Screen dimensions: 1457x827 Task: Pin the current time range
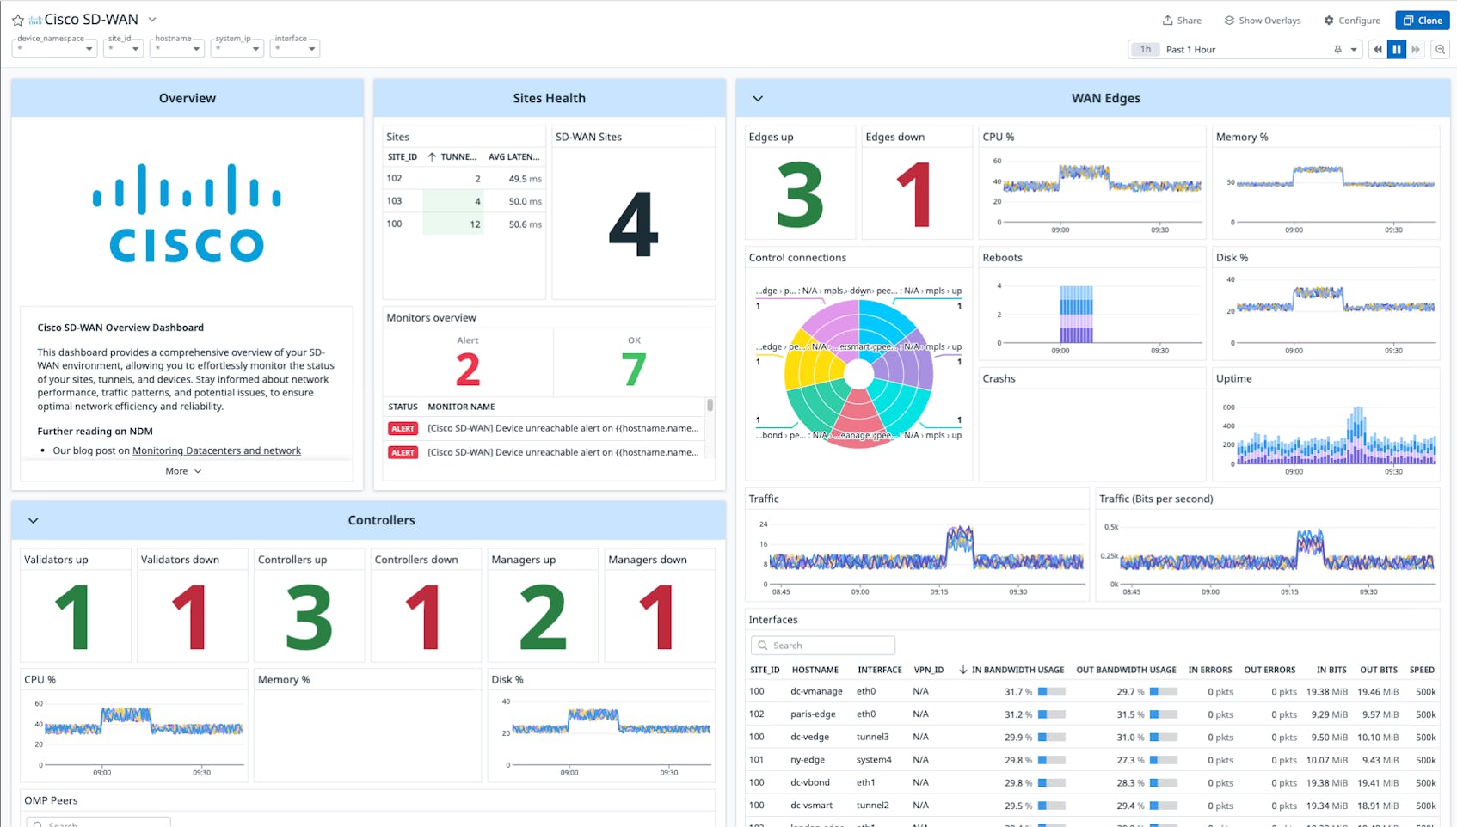point(1337,49)
